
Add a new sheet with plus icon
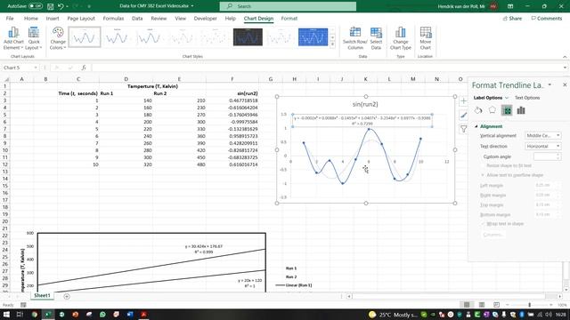pyautogui.click(x=67, y=296)
